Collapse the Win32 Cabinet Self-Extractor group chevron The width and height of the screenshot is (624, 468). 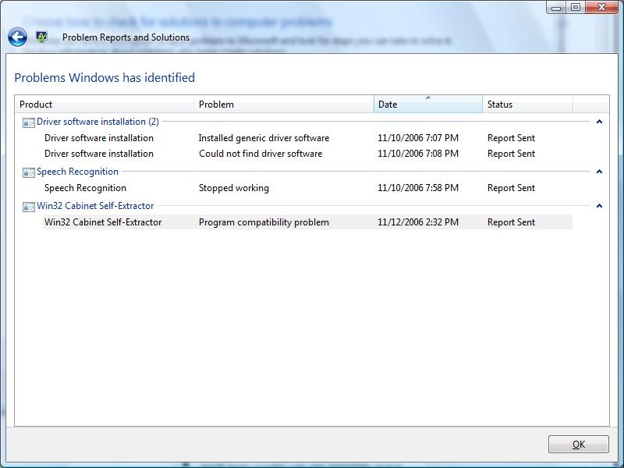point(599,206)
